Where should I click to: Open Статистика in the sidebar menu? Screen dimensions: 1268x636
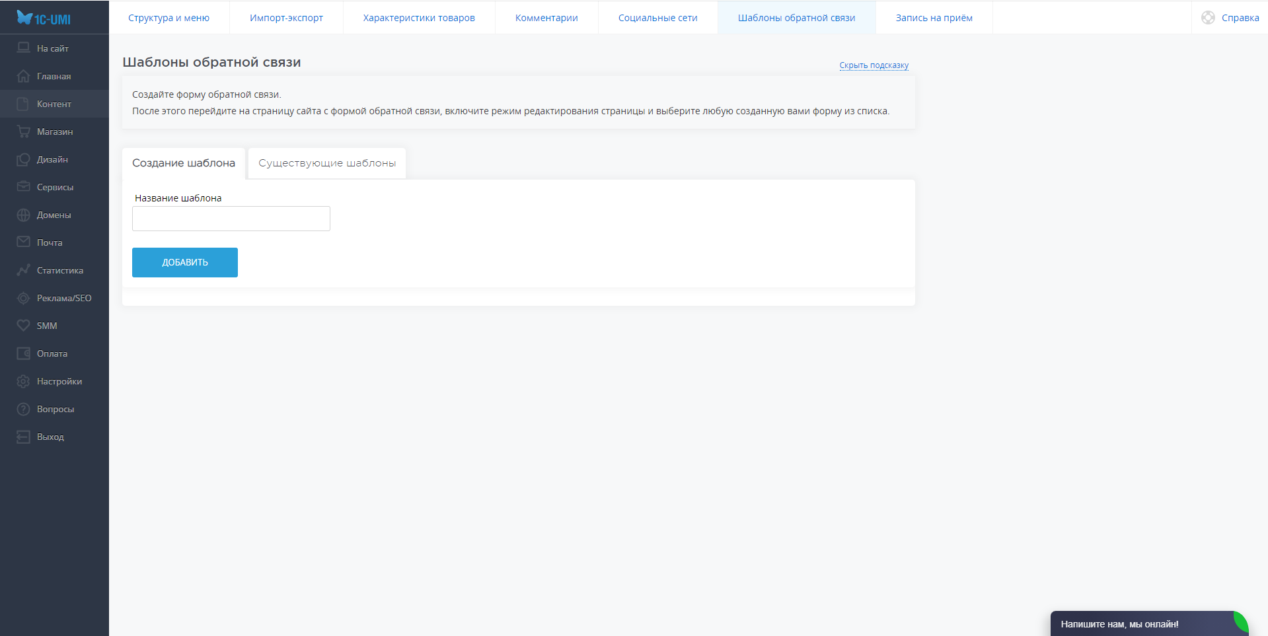(54, 270)
